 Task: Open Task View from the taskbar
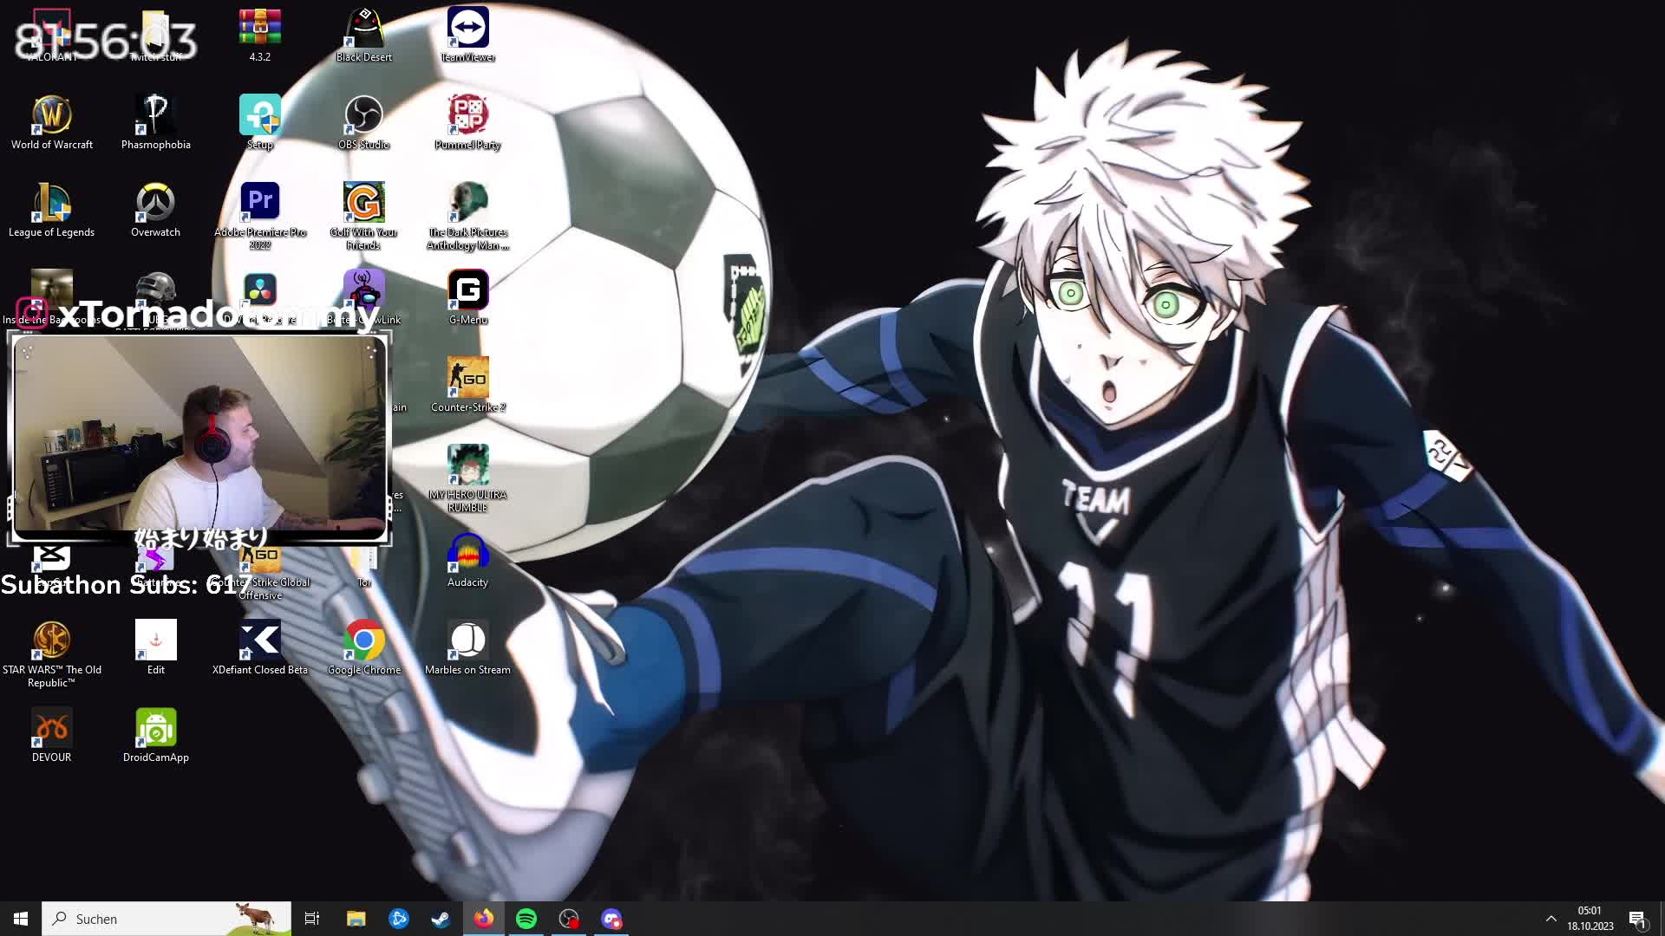312,919
